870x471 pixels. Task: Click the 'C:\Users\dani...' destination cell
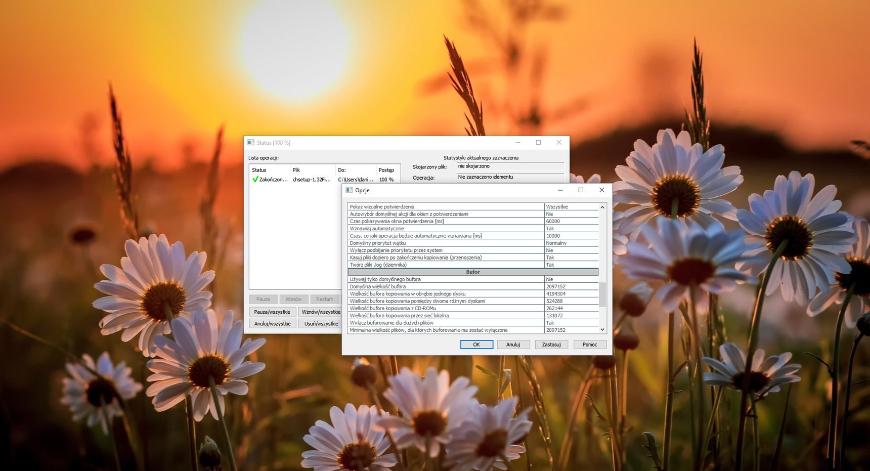point(356,180)
